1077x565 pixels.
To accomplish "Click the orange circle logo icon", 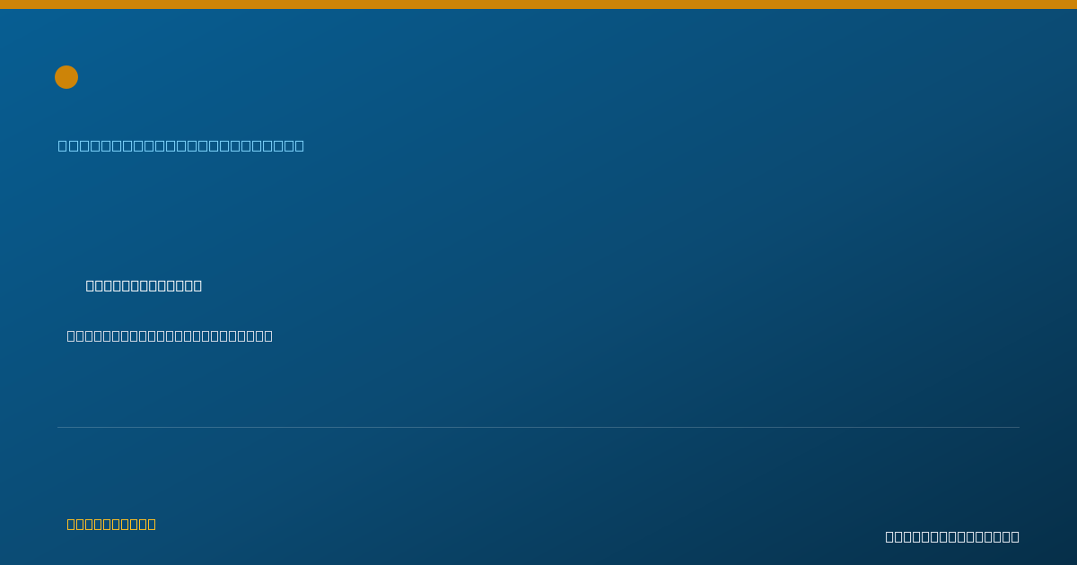I will [x=66, y=77].
